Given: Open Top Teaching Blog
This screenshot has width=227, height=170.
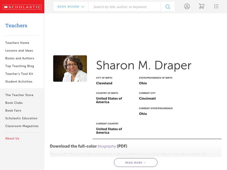Looking at the screenshot, I should pyautogui.click(x=20, y=66).
